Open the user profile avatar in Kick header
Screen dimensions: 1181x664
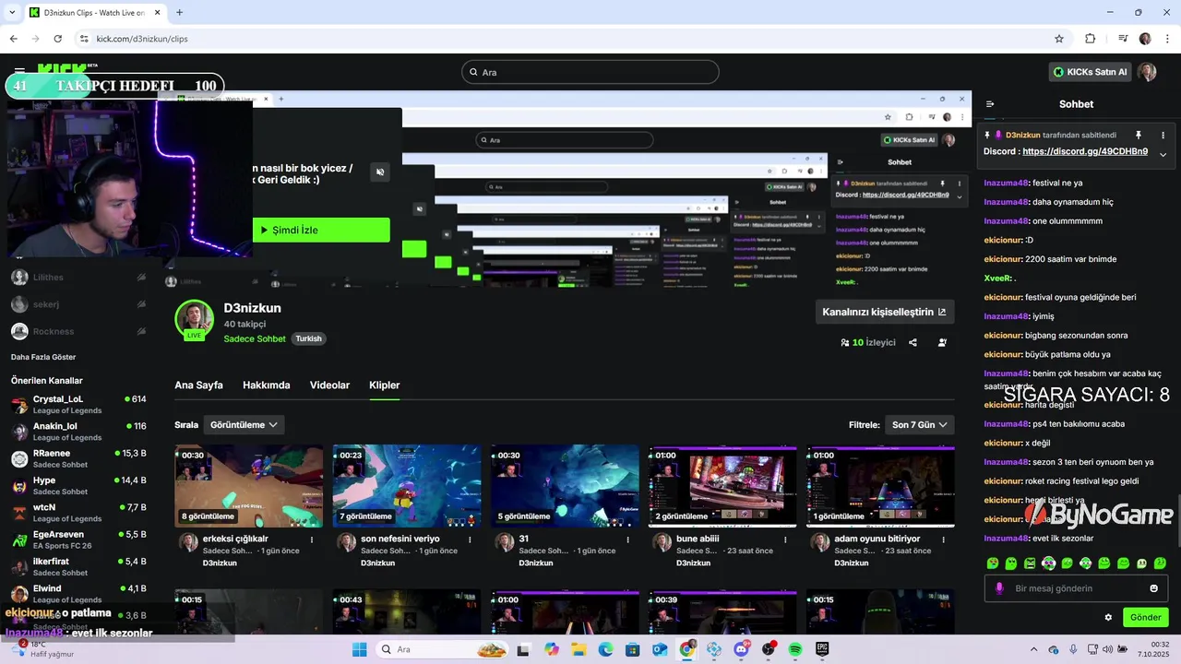[1146, 72]
